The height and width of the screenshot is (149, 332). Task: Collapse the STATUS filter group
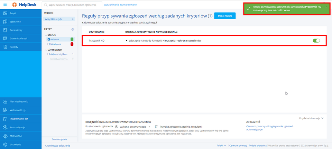click(46, 35)
